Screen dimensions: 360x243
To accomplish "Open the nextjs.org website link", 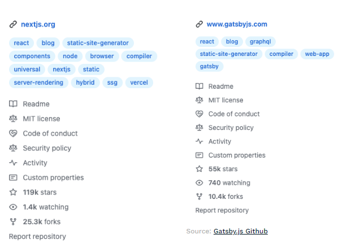I will pyautogui.click(x=38, y=24).
